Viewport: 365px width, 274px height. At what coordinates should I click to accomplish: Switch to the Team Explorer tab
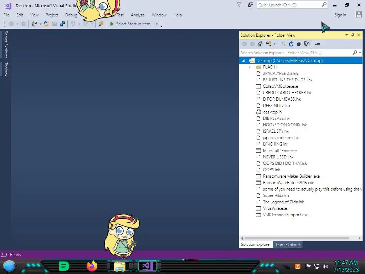pos(288,245)
